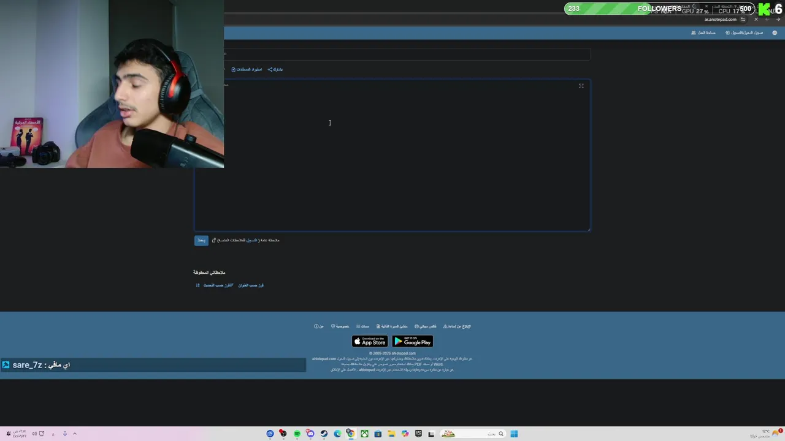
Task: Open the App Store download badge
Action: (x=370, y=342)
